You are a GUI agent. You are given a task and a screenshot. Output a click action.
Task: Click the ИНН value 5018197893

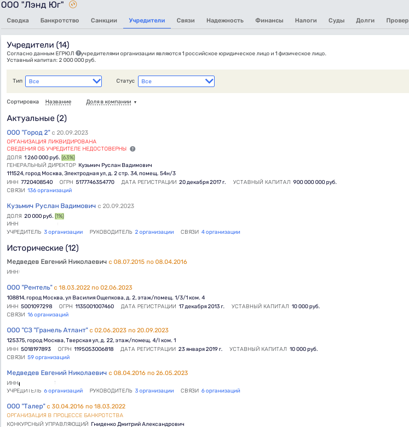coord(36,349)
